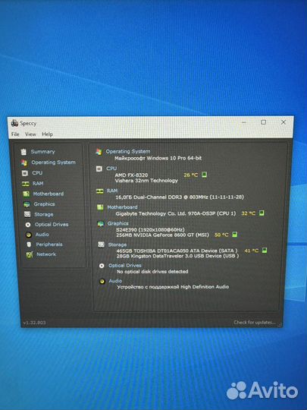Maximize the Speccy window
This screenshot has height=410, width=307.
263,122
